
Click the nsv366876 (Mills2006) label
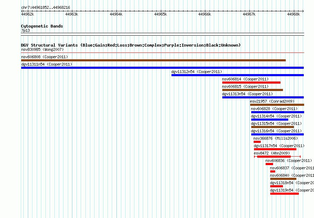pyautogui.click(x=276, y=138)
